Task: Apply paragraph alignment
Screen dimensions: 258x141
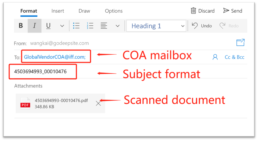Action: point(104,26)
